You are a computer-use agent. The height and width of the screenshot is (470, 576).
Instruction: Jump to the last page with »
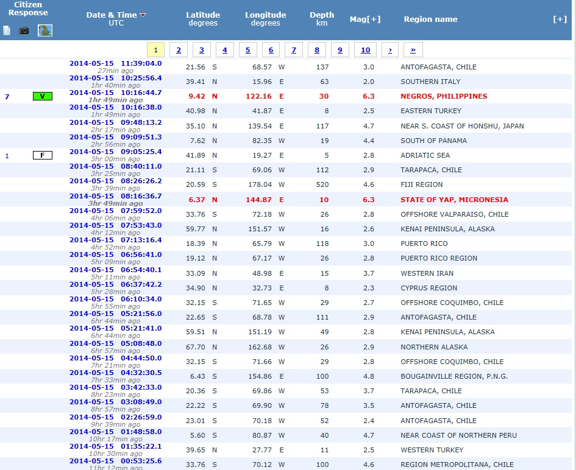(413, 50)
